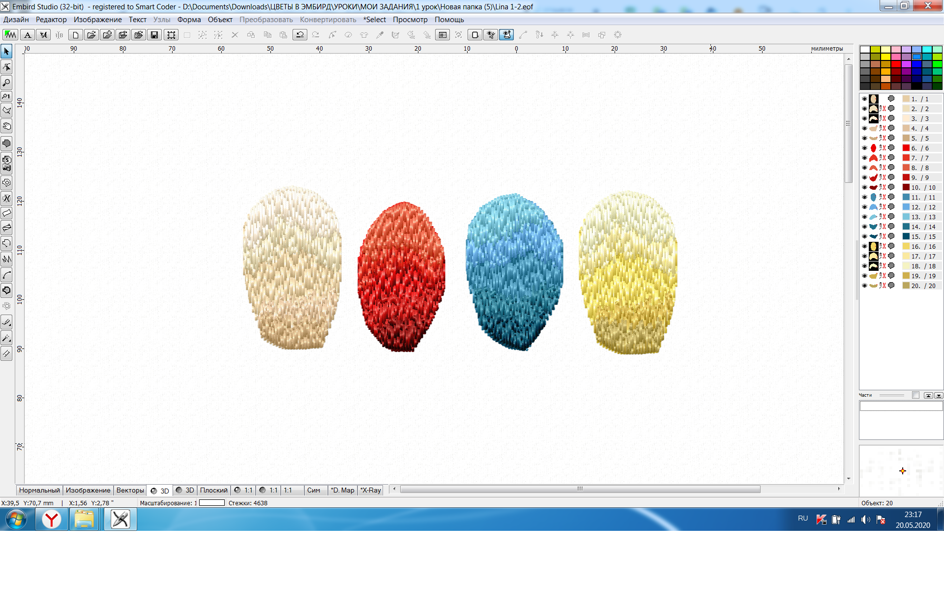Pick the pure red swatch in palette

pos(896,64)
